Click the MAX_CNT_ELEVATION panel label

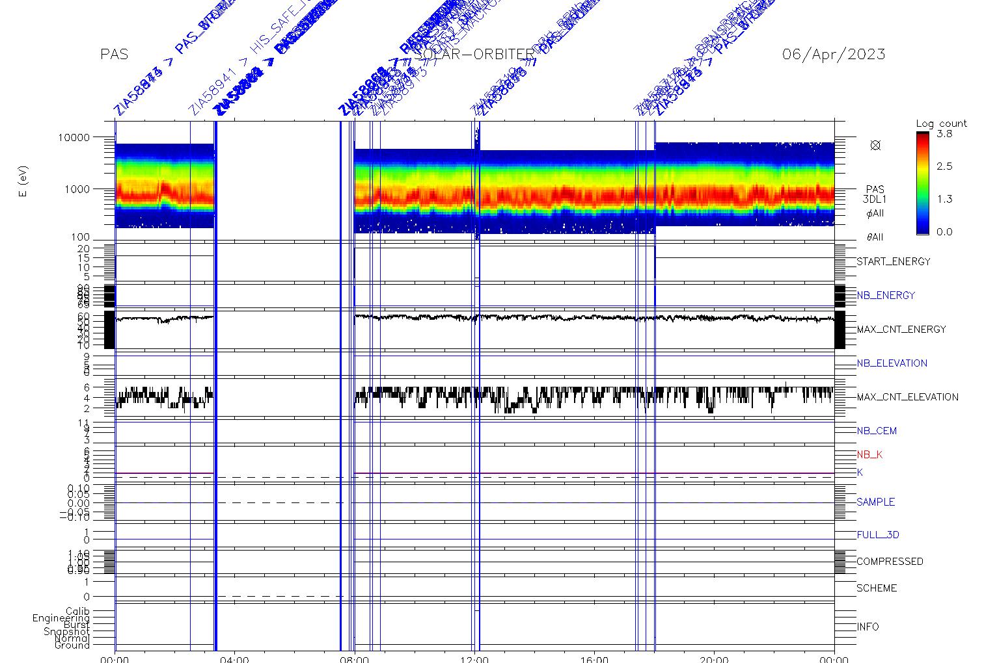coord(907,397)
